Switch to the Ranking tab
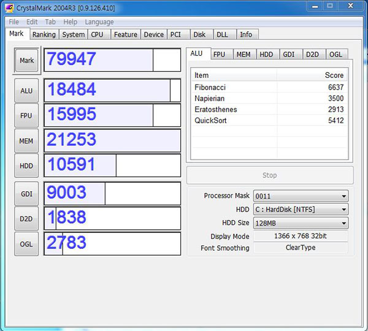This screenshot has height=331, width=368. coord(44,34)
